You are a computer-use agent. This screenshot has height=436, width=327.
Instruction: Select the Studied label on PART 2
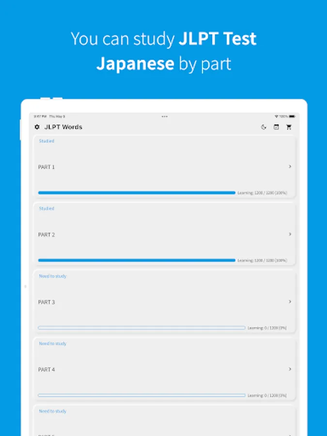pos(47,208)
